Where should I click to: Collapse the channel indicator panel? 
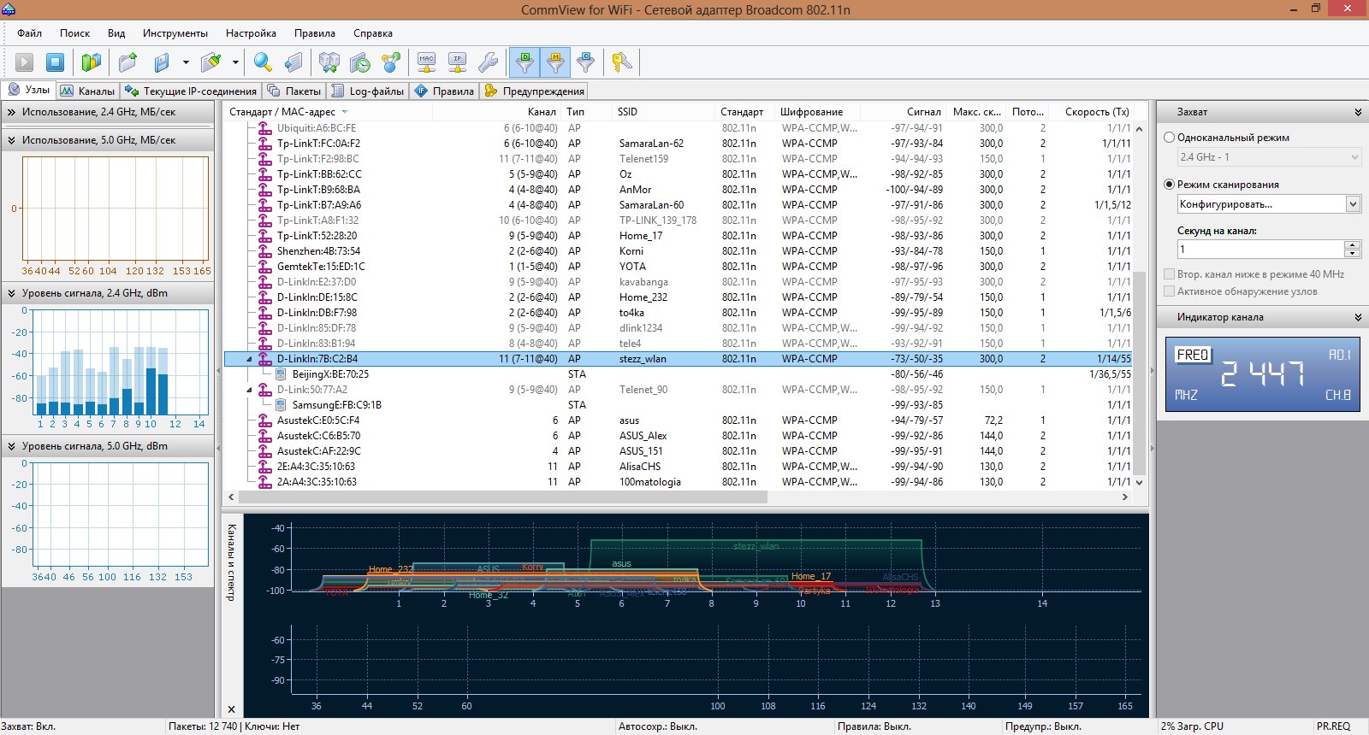click(x=1358, y=317)
